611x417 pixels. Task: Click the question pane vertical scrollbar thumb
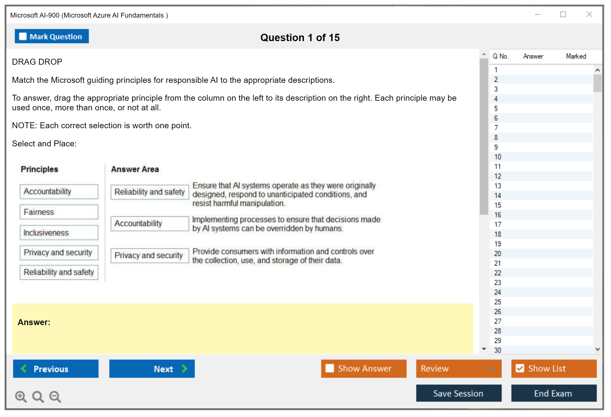[484, 136]
